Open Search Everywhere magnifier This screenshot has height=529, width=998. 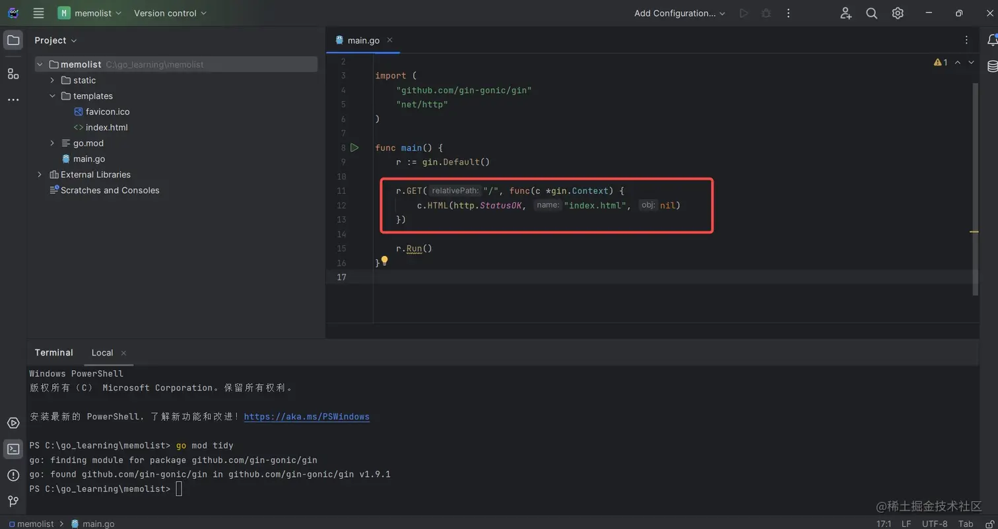(x=871, y=13)
